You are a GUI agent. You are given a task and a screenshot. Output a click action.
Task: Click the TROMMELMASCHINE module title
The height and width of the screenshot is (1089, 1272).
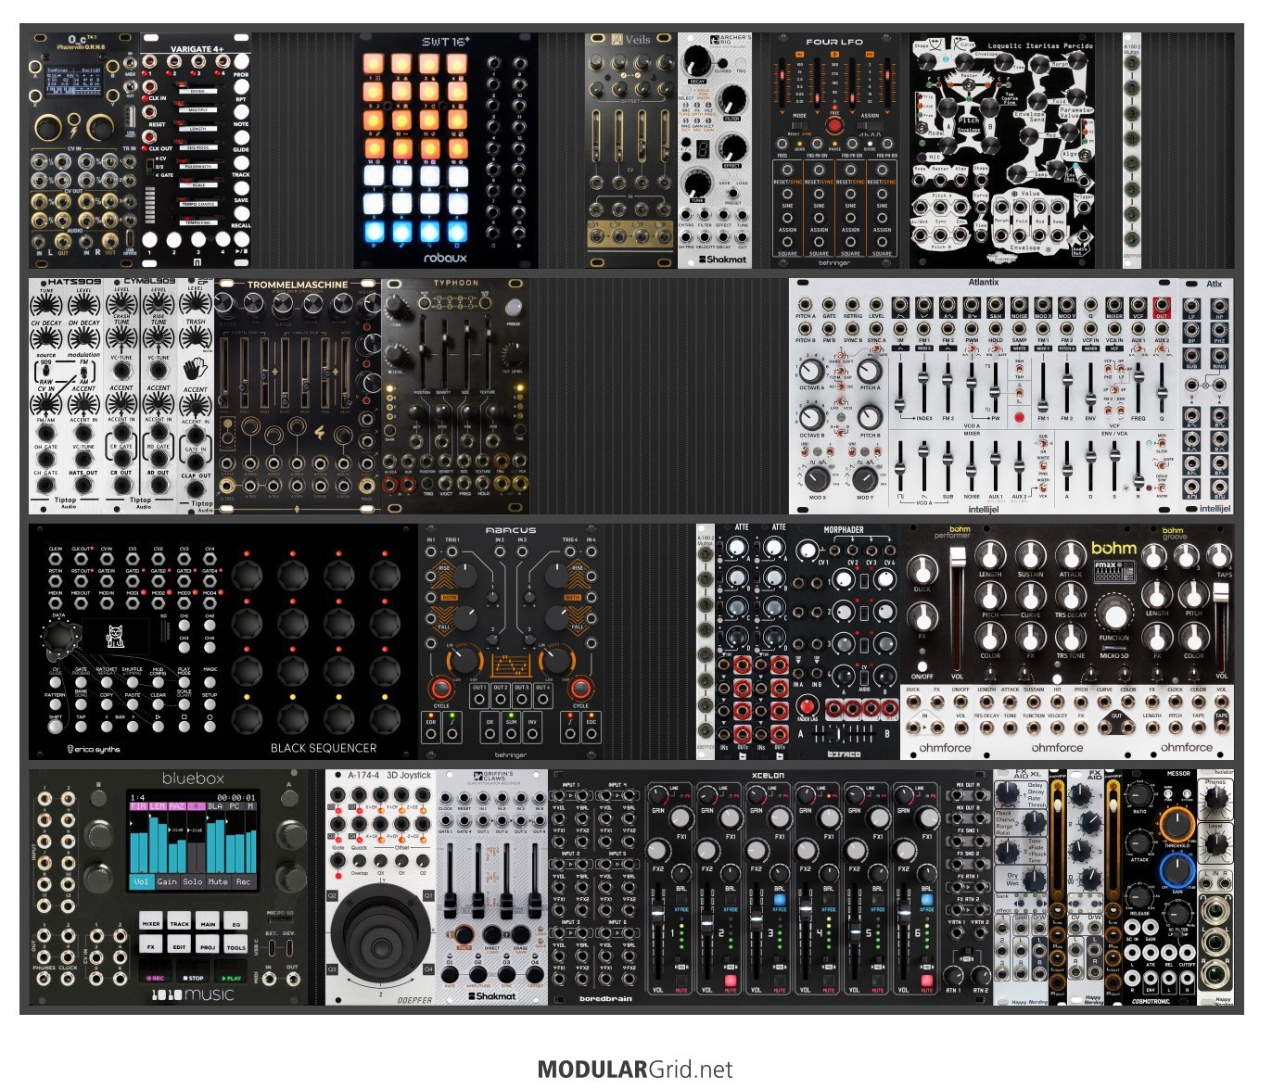[298, 285]
